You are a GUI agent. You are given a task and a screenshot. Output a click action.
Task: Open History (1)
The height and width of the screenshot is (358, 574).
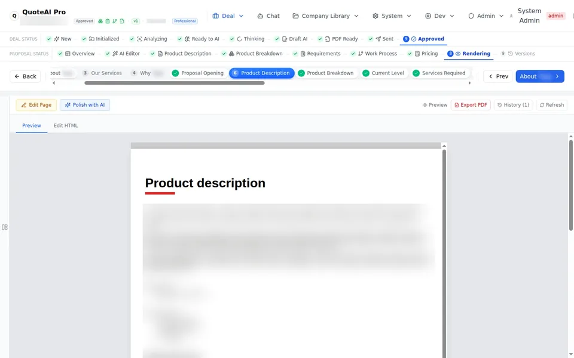tap(513, 105)
